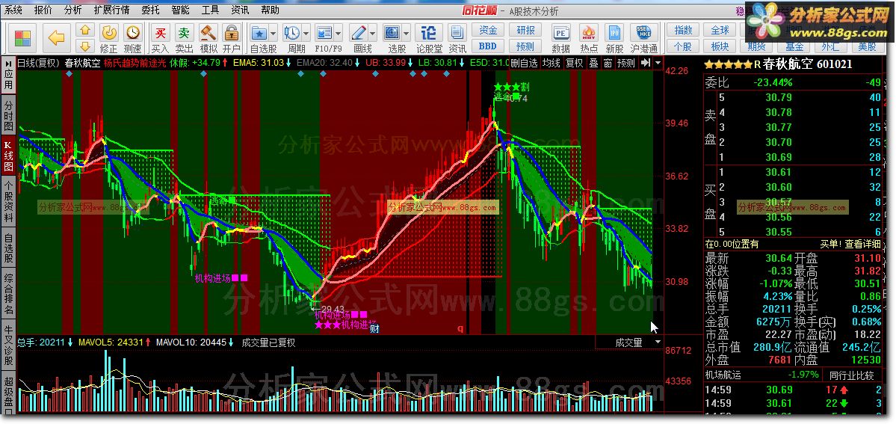
Task: Open the chart header options dropdown arrow
Action: point(658,62)
